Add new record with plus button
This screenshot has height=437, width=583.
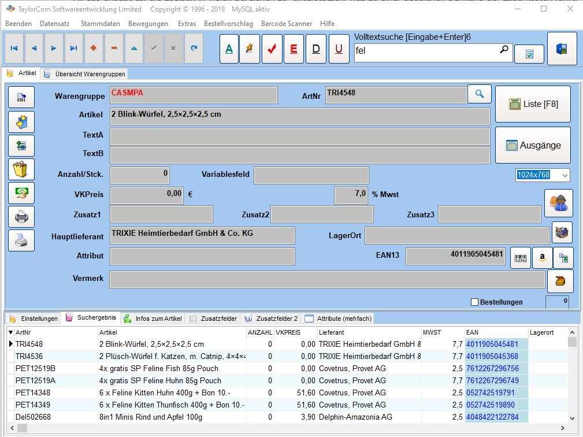click(x=93, y=49)
